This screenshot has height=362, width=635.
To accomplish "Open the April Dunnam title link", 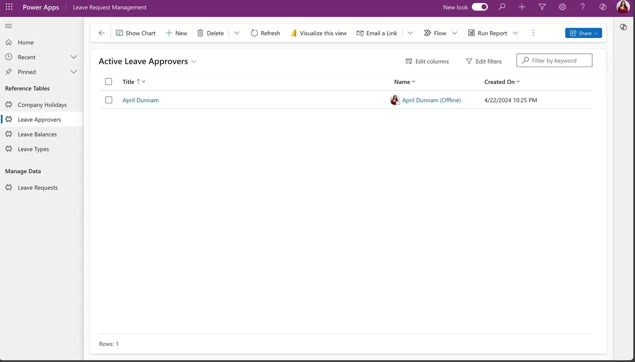I will pyautogui.click(x=140, y=100).
